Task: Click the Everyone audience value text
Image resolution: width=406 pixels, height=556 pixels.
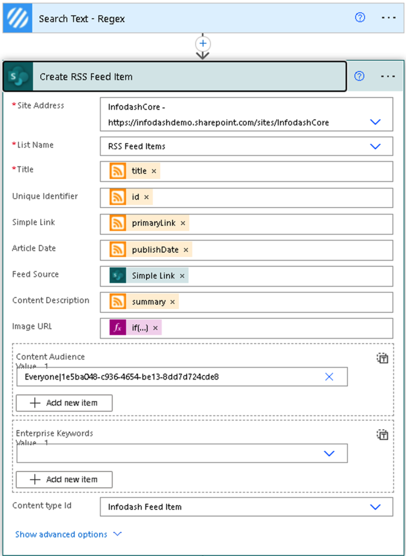Action: tap(122, 377)
